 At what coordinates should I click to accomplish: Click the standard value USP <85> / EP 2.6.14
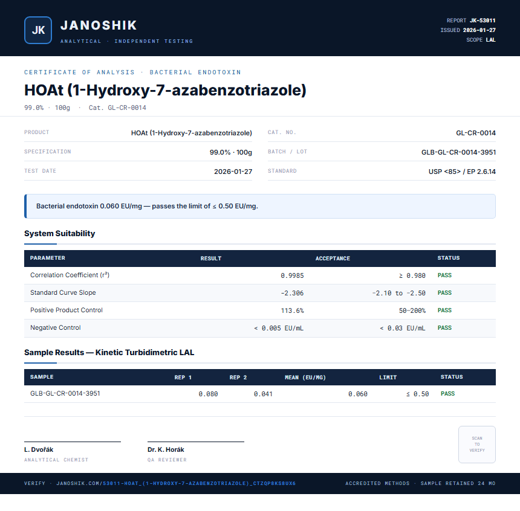tap(462, 172)
